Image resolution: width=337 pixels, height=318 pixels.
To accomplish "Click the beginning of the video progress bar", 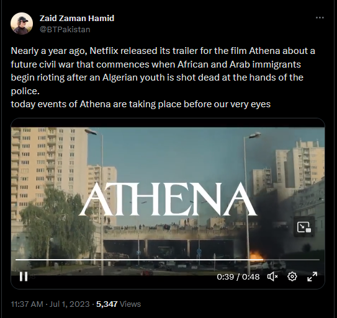I will click(16, 260).
